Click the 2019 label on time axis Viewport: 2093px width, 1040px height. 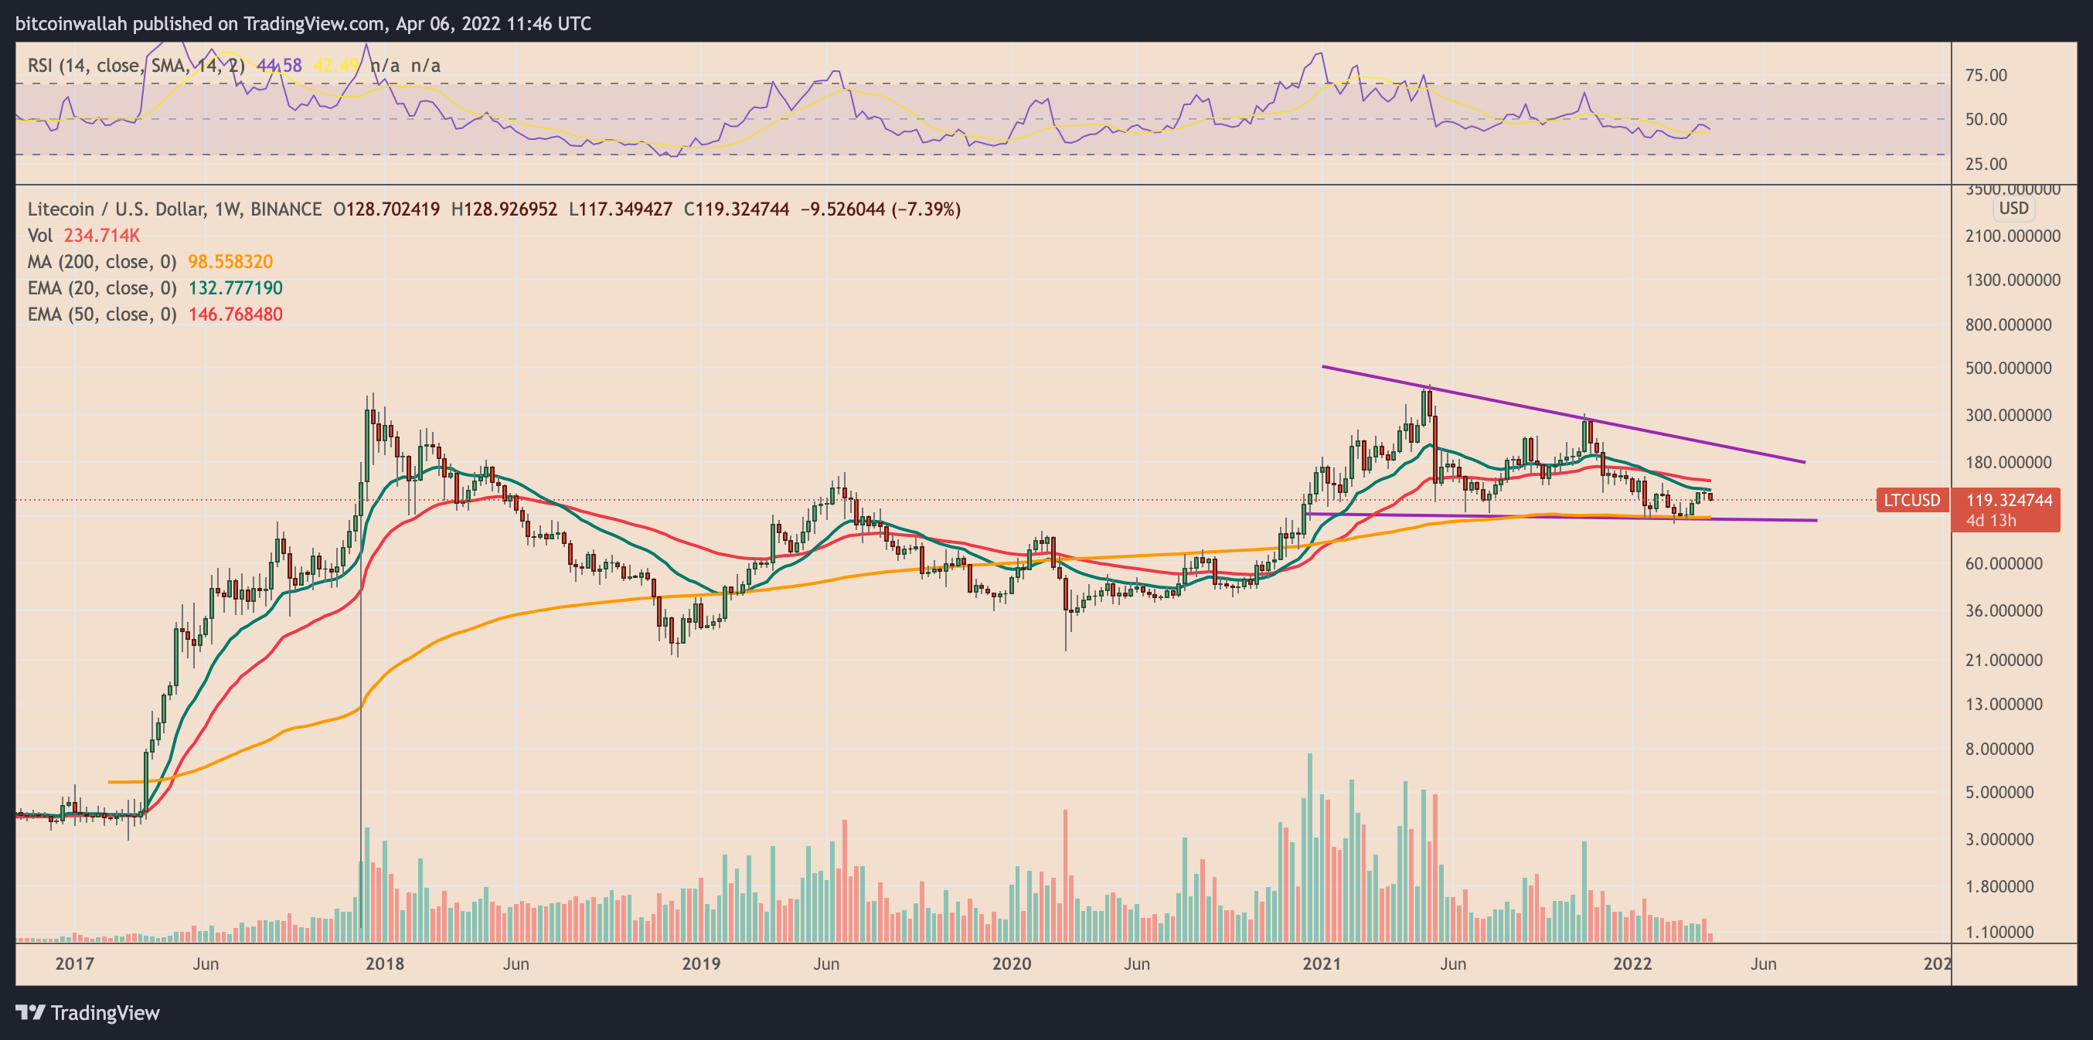pyautogui.click(x=700, y=964)
